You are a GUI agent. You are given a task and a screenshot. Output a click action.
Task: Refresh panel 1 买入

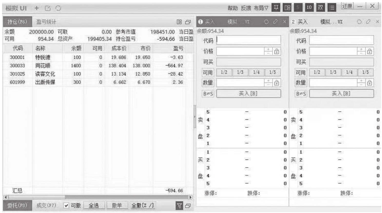tap(266, 22)
